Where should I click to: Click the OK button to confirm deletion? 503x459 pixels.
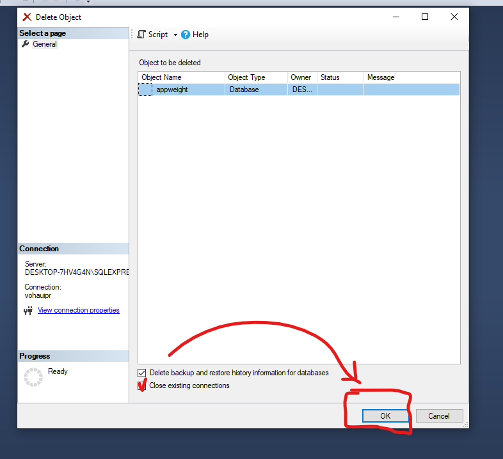385,416
